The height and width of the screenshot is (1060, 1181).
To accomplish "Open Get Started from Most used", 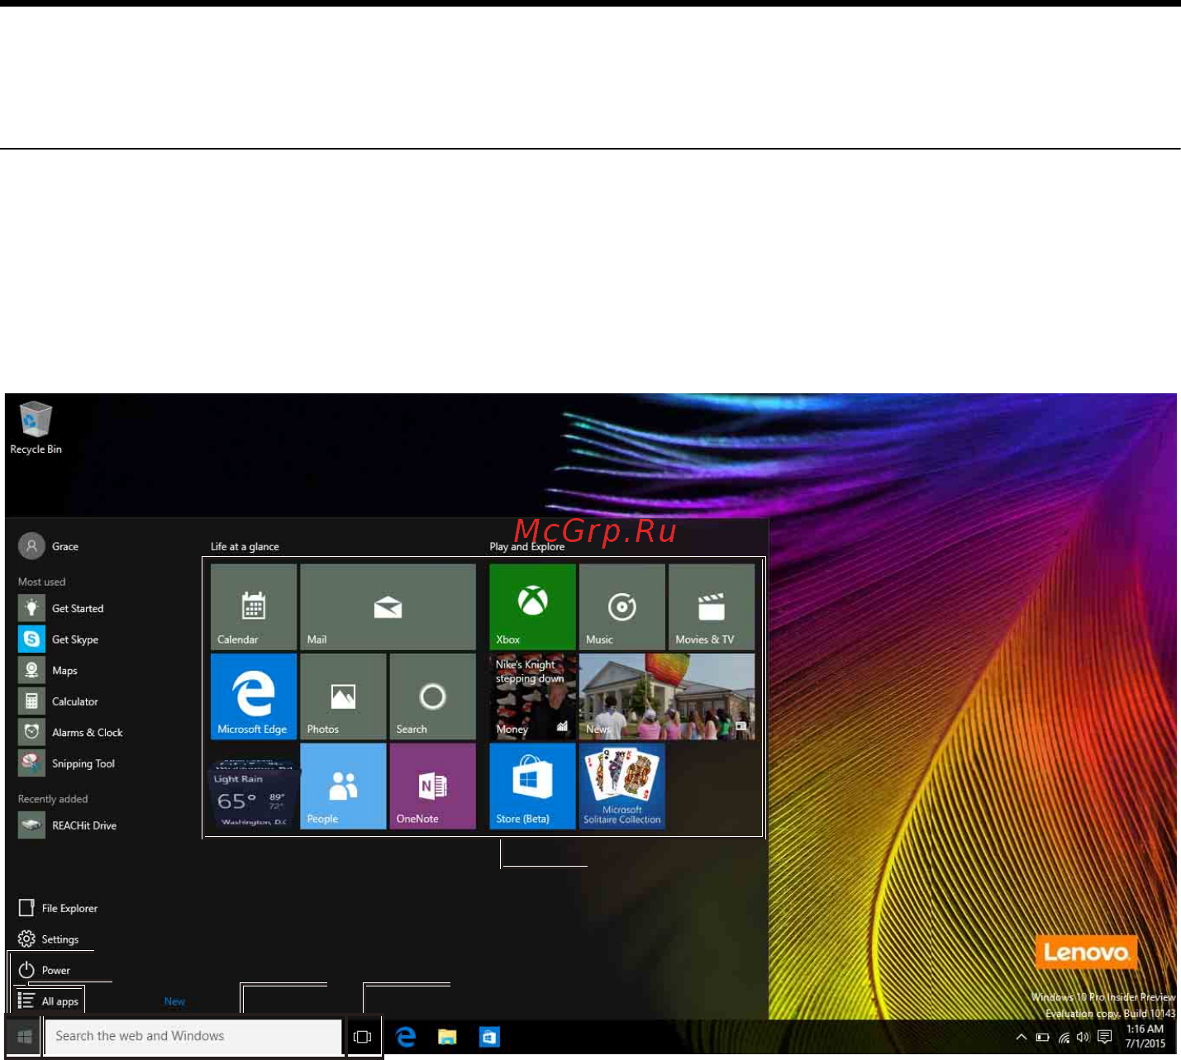I will (x=61, y=608).
